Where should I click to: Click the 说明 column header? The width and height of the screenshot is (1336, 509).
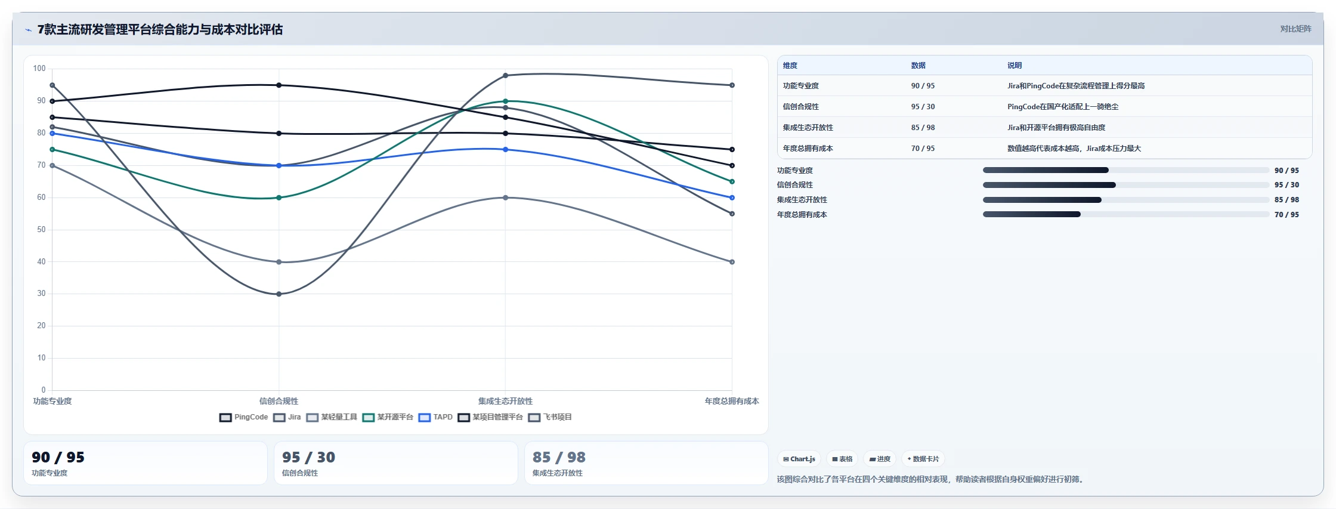coord(1015,66)
